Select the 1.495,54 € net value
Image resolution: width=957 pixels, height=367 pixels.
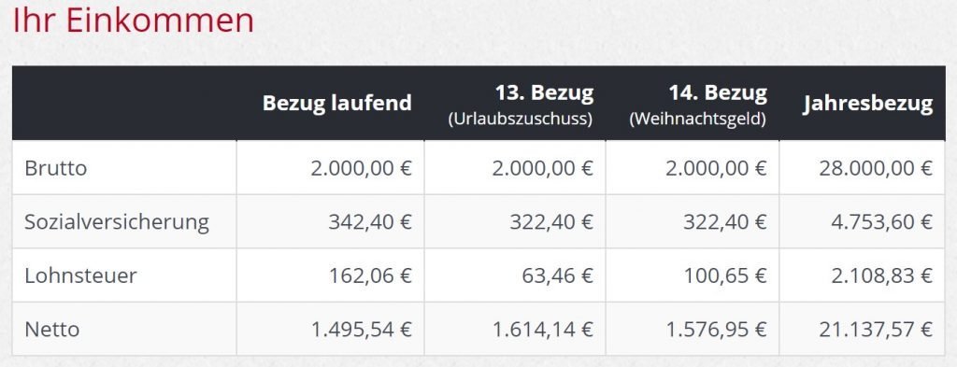362,330
